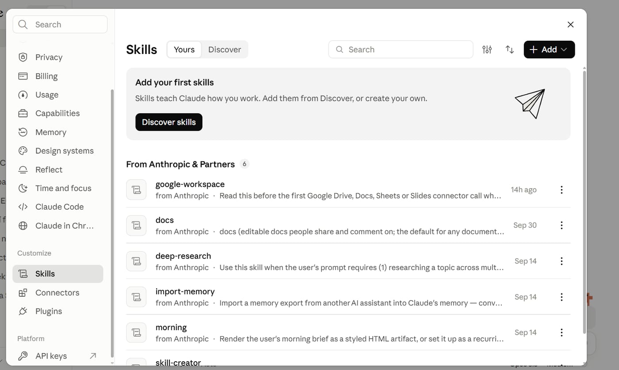Click the sidebar scrollbar
Screen dimensions: 619x370
point(112,223)
